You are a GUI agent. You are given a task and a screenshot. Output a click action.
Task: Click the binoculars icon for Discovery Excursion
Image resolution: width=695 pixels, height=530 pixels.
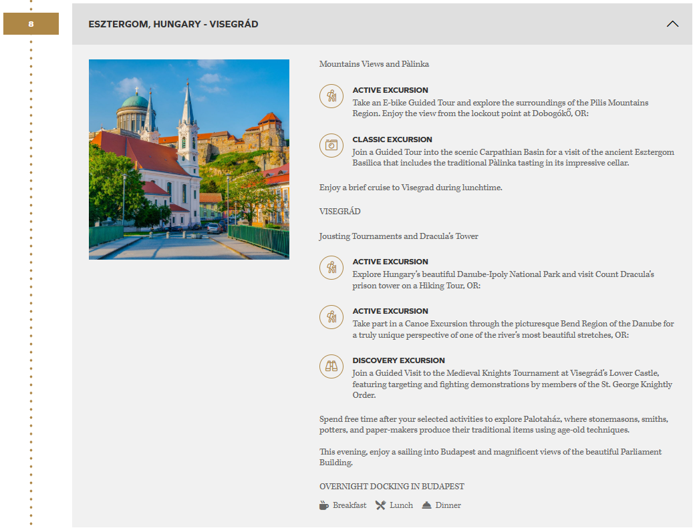(331, 366)
